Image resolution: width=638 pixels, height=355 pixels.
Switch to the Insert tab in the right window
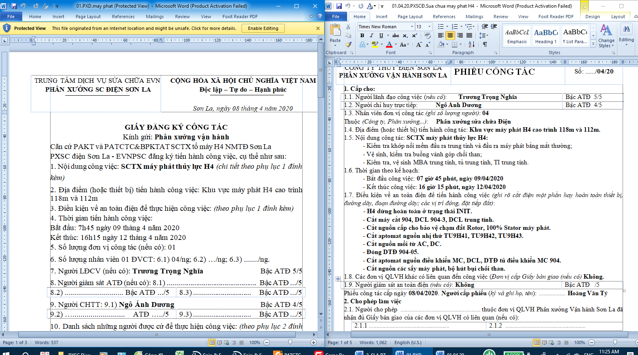(x=382, y=17)
